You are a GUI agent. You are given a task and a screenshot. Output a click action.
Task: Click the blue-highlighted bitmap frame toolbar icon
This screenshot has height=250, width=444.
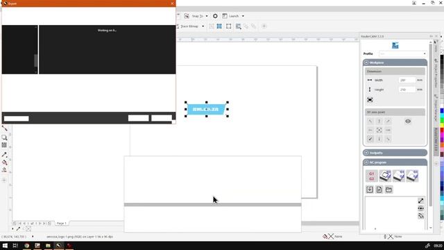(219, 26)
